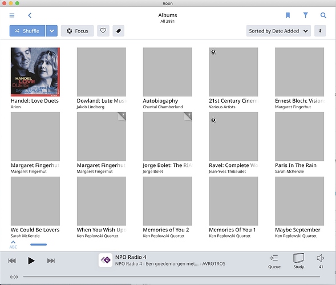Click Sarah McKenzie under We Could Be Lovers

tap(25, 236)
